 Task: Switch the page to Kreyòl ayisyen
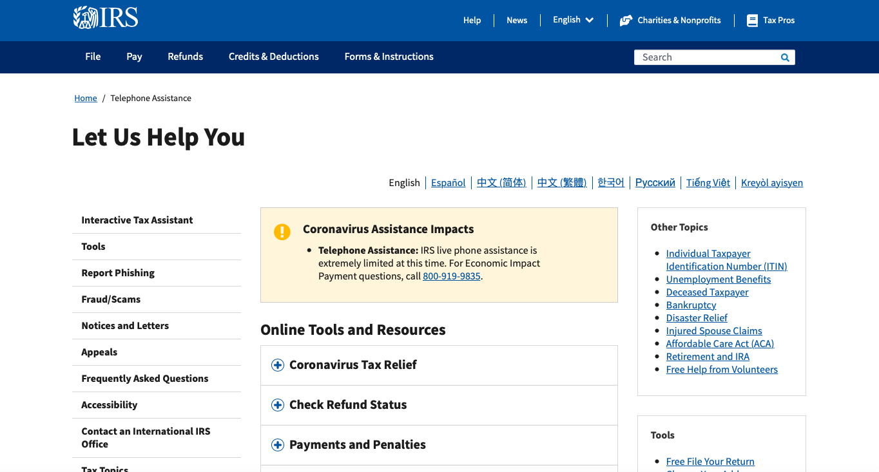coord(772,183)
